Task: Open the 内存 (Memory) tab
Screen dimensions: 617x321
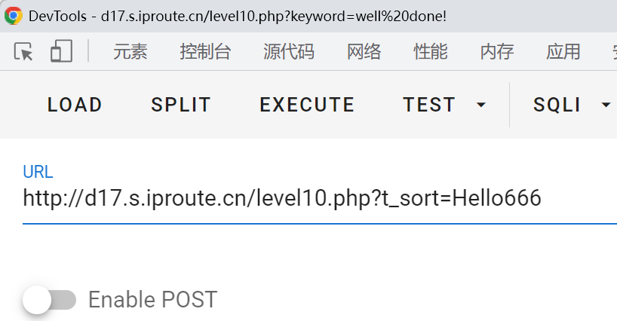Action: click(497, 51)
